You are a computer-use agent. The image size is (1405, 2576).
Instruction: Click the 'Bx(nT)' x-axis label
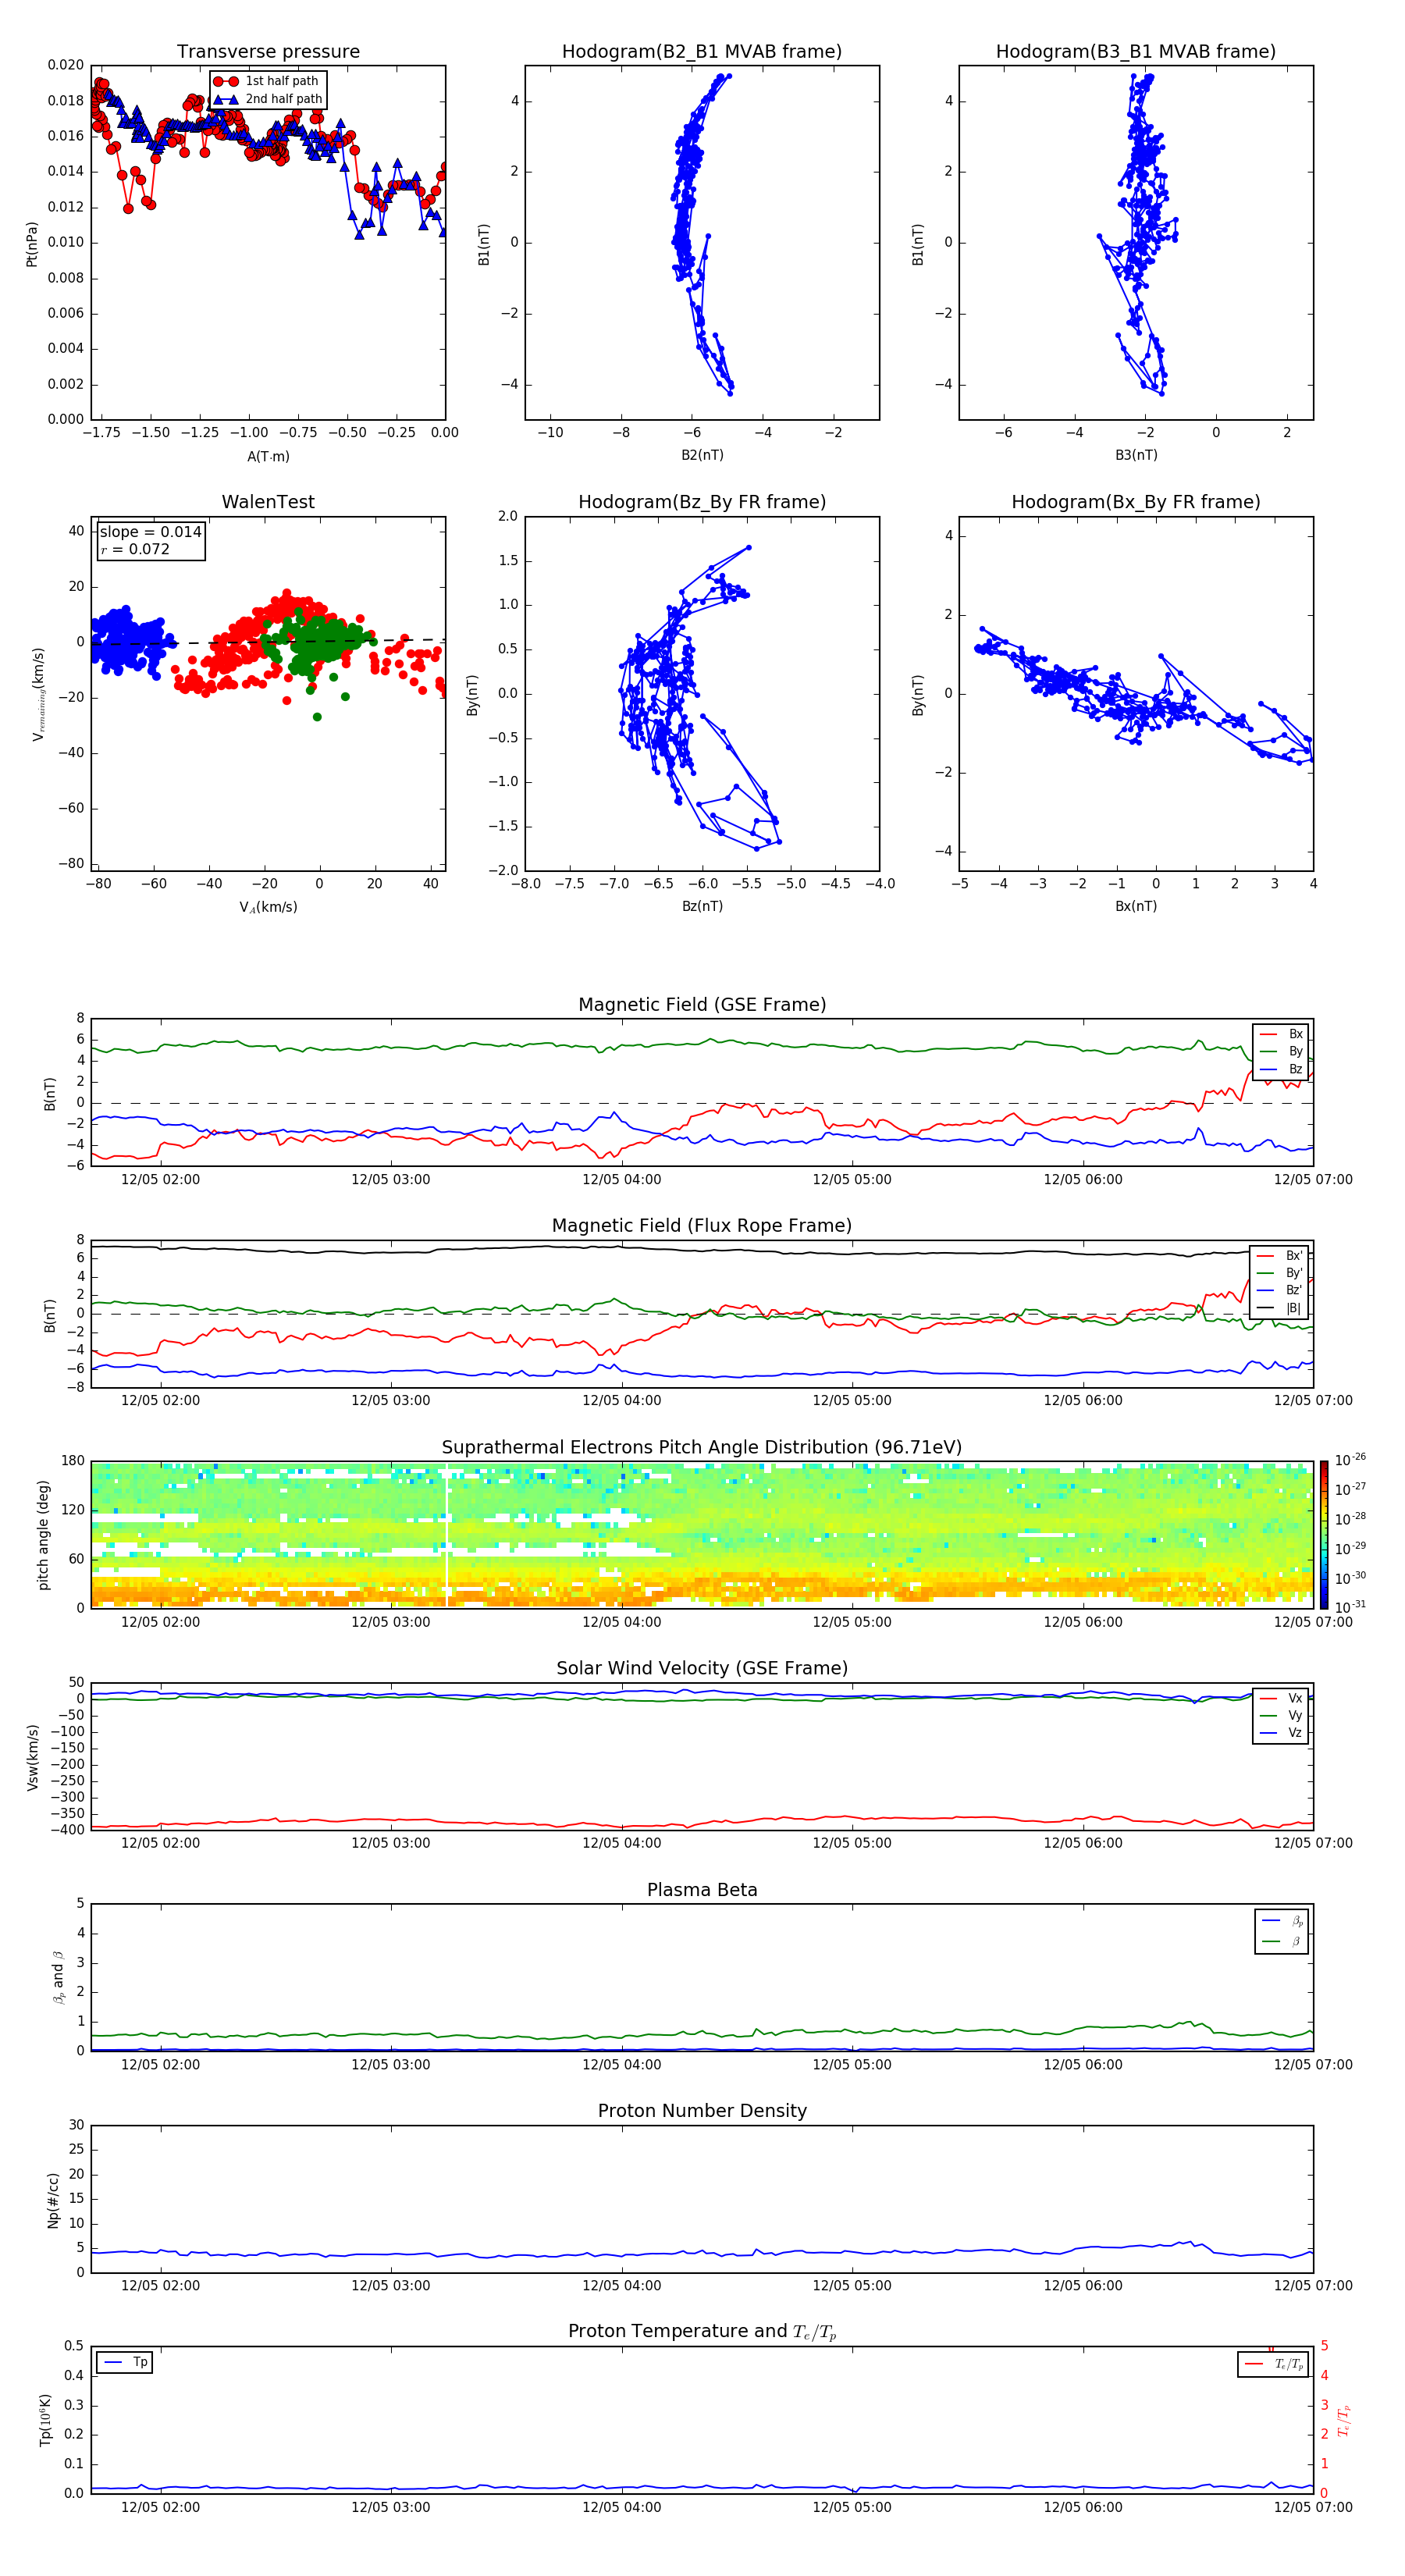[1136, 906]
